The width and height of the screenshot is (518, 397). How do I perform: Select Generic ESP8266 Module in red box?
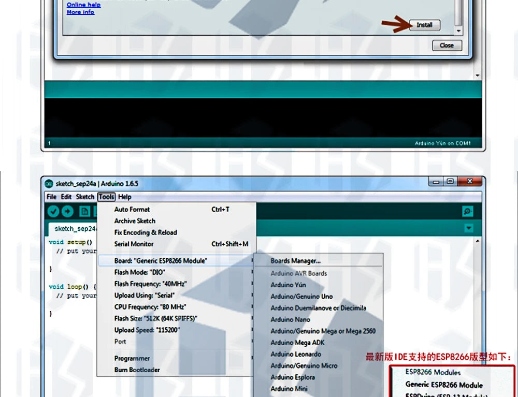[444, 385]
